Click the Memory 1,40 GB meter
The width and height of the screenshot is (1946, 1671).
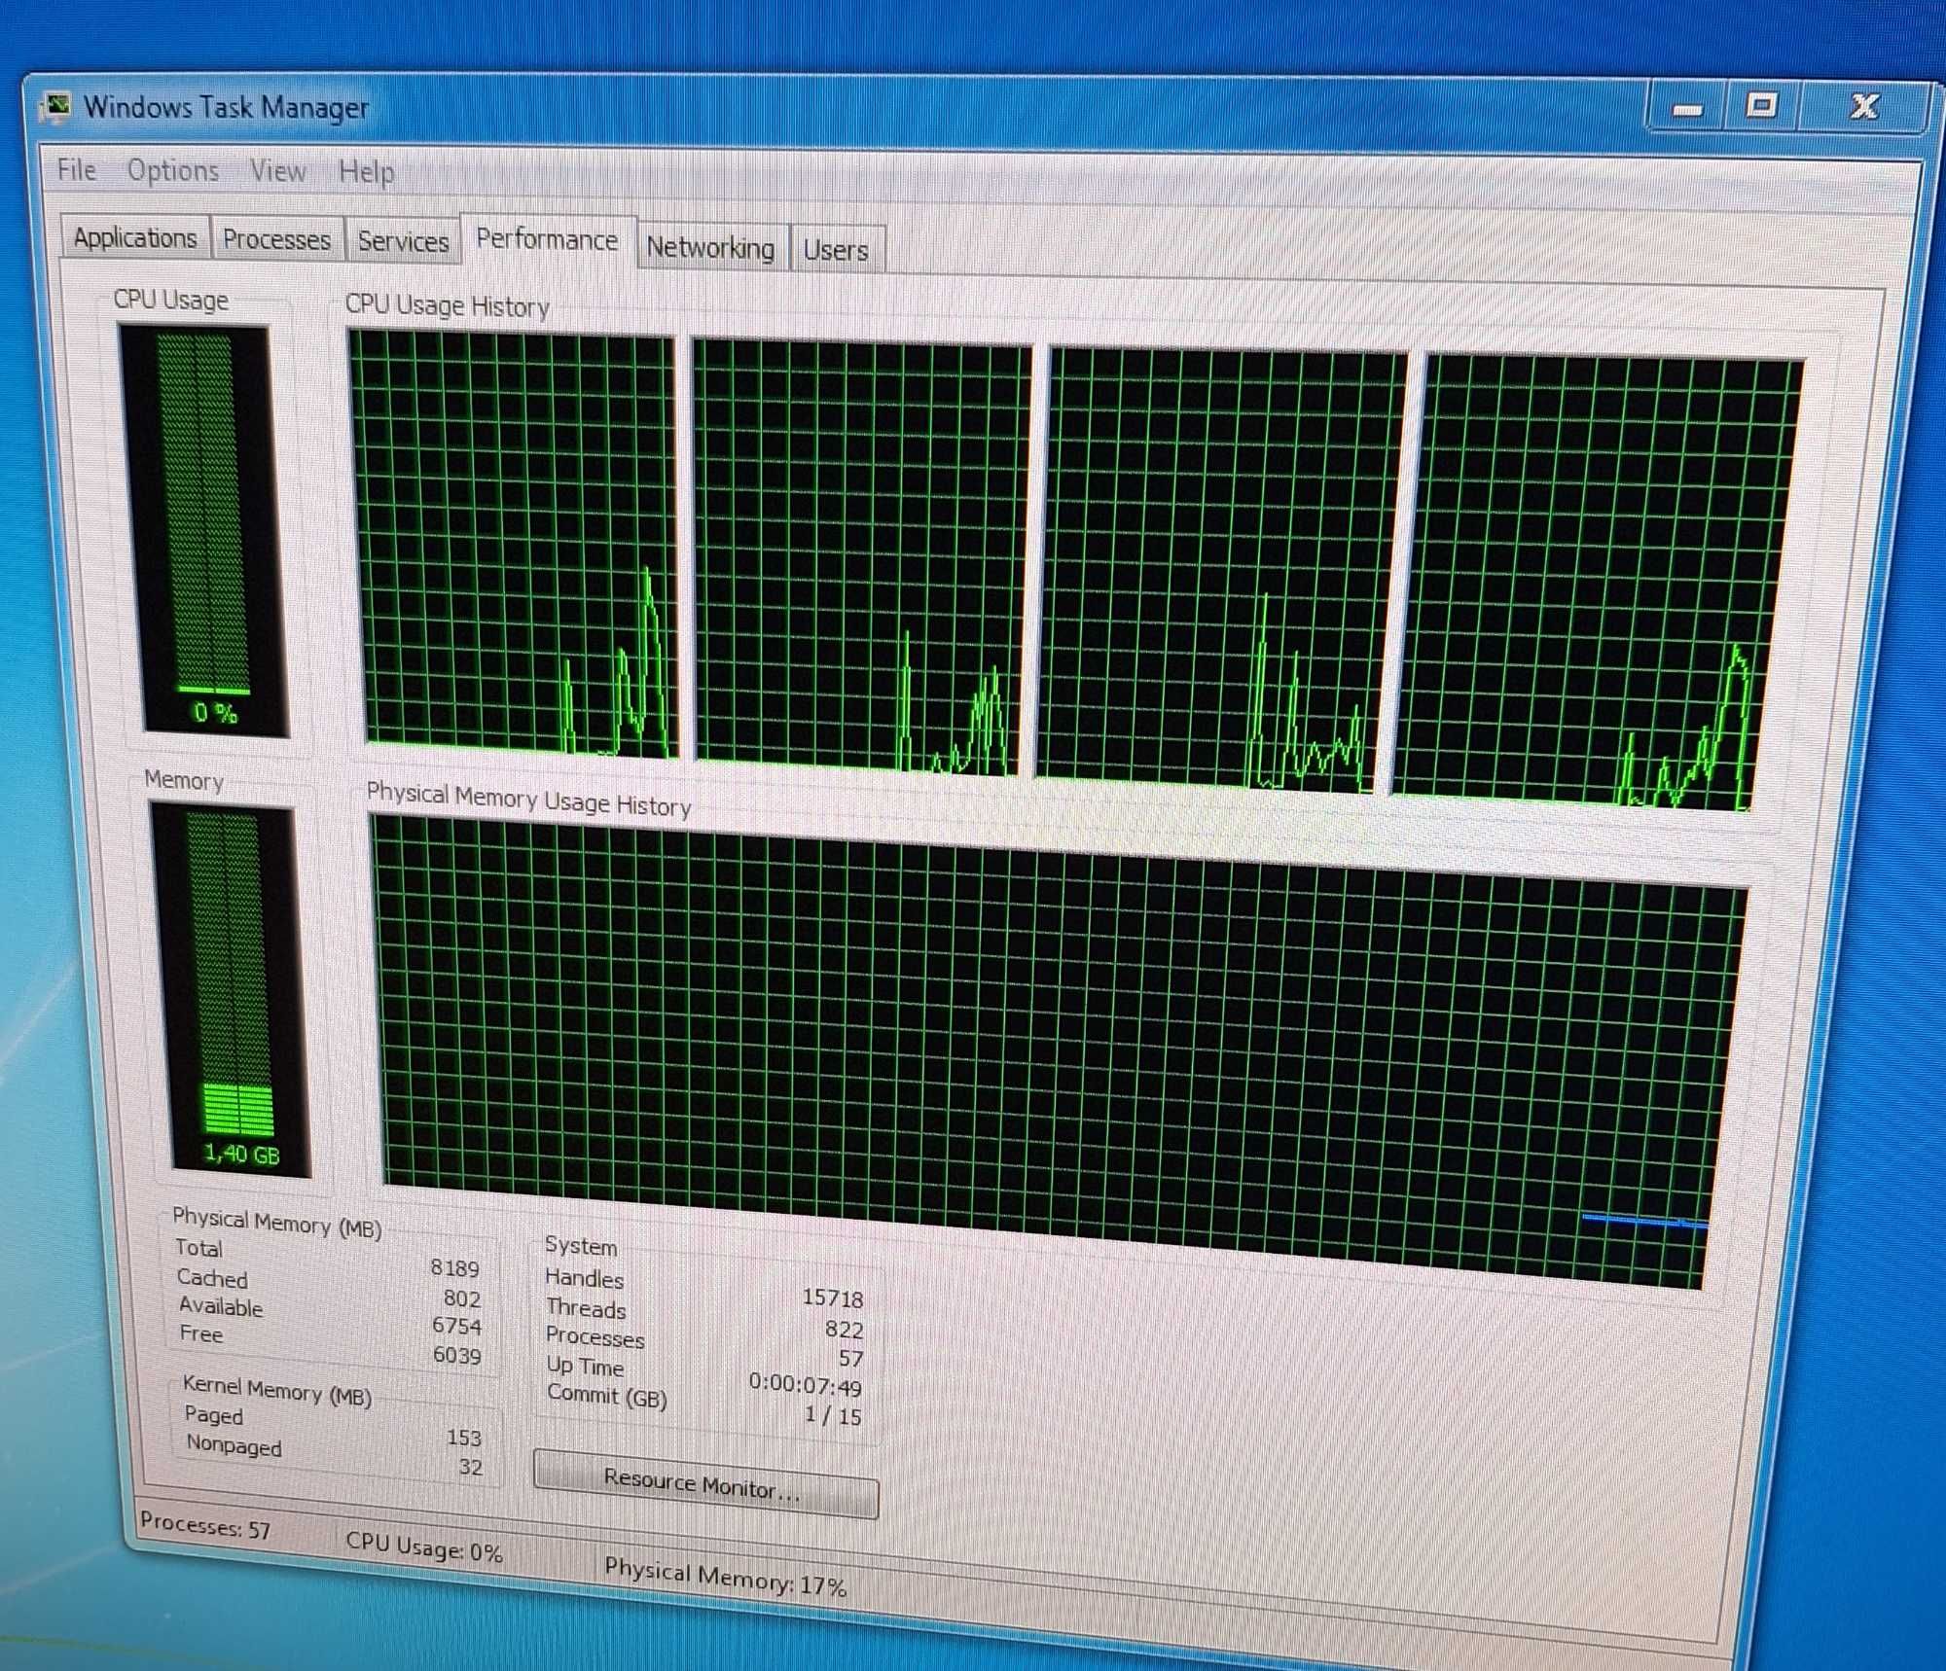point(231,988)
